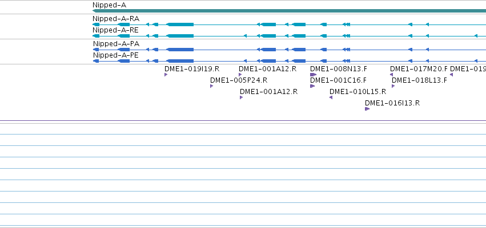The image size is (486, 228).
Task: Open the Nipped-A-PE protein label
Action: pos(115,55)
